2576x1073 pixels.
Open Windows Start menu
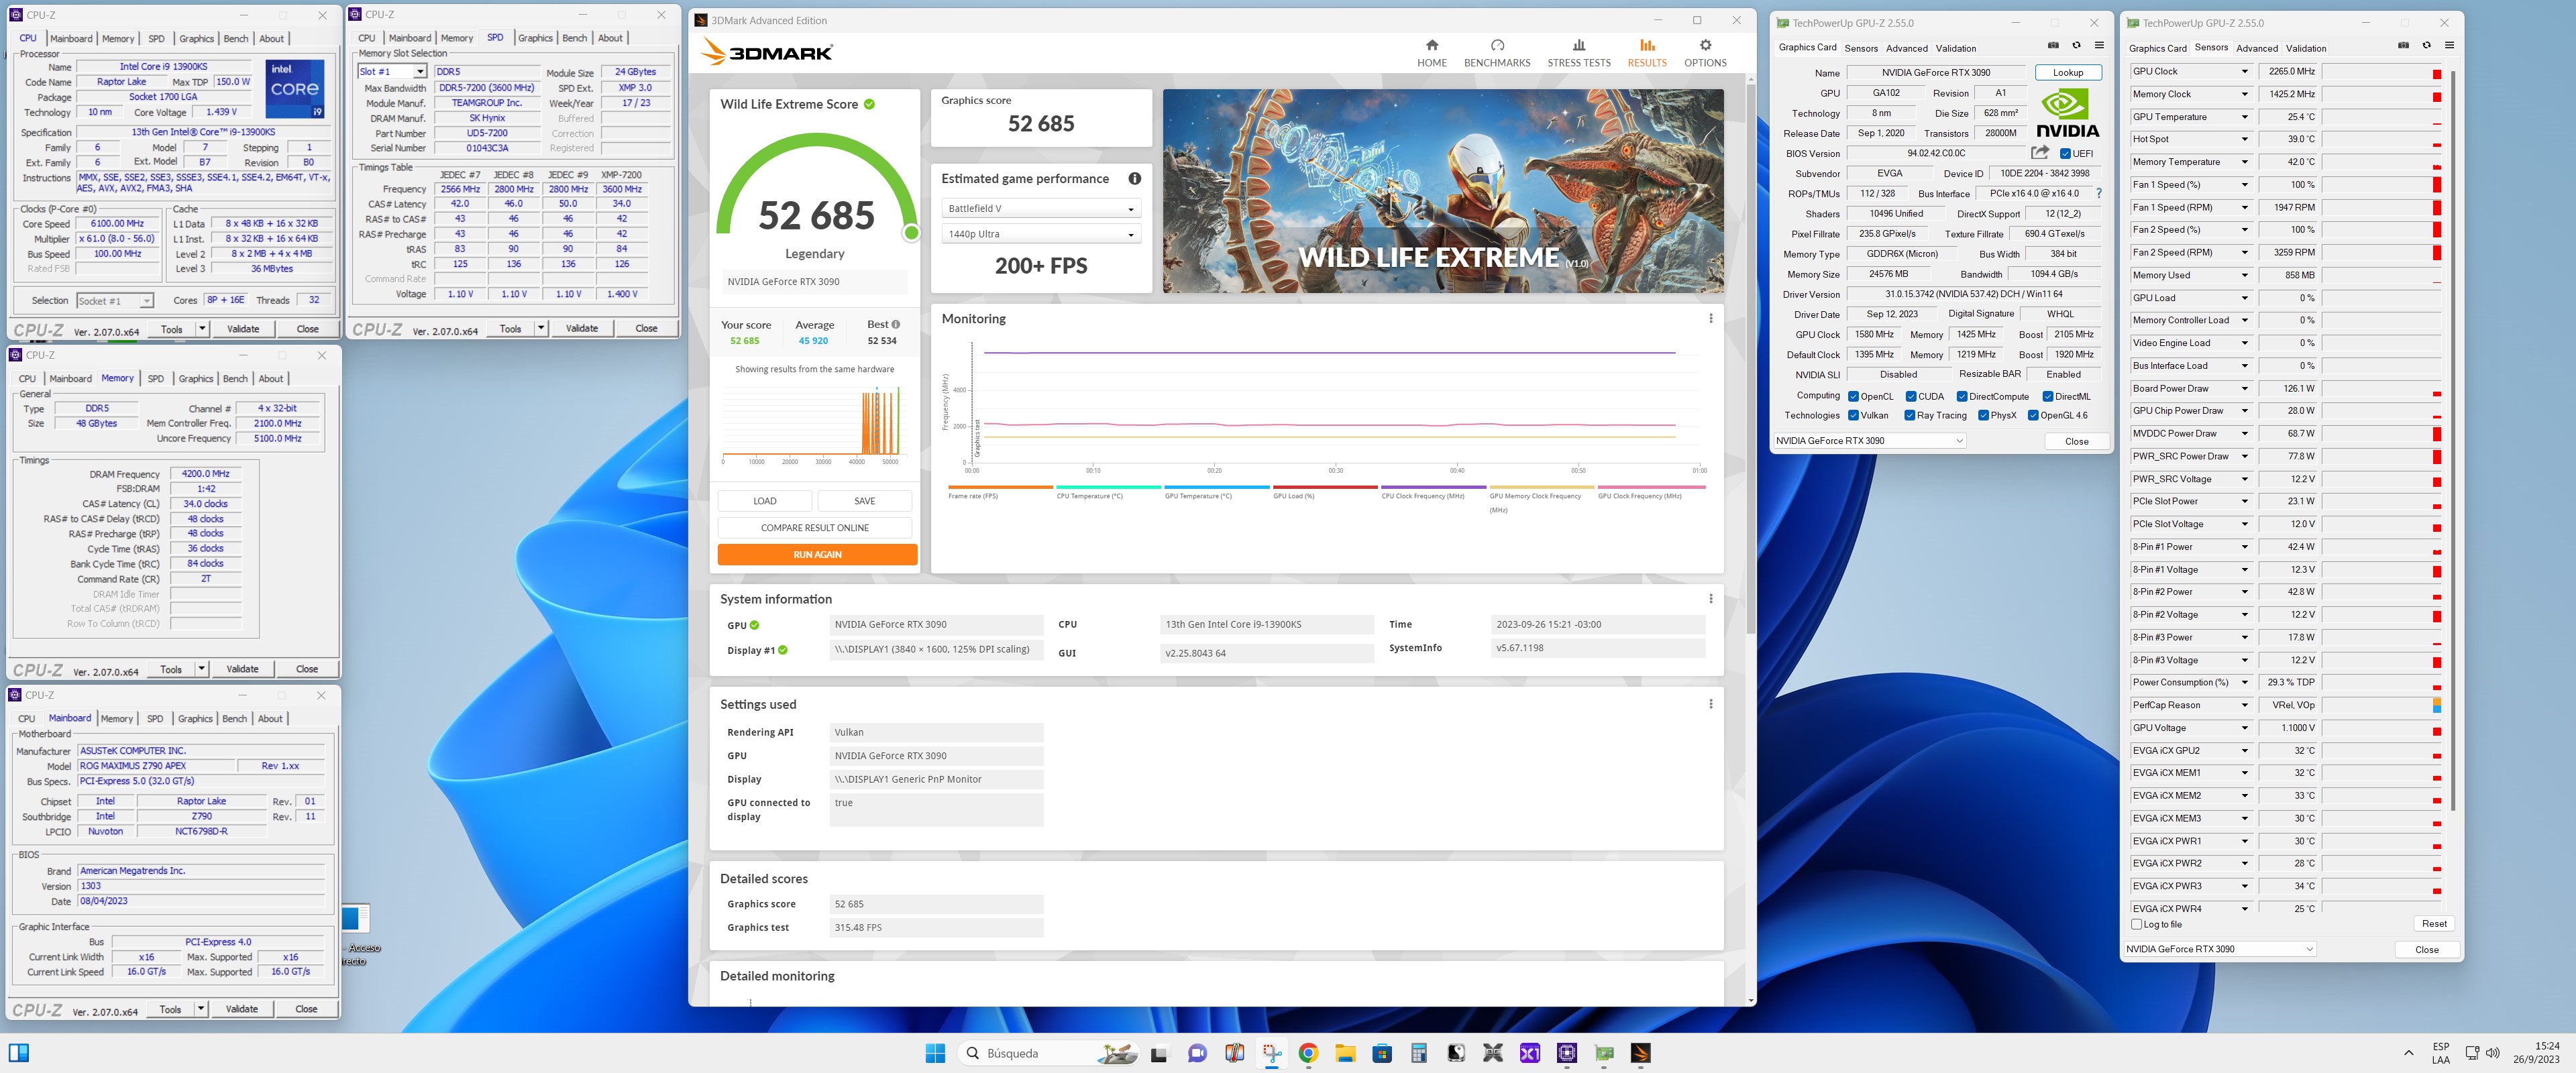(x=935, y=1053)
